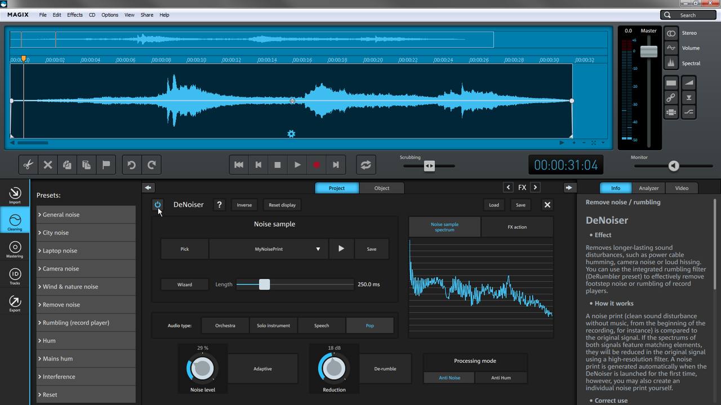Select the scissors cut tool

(28, 165)
